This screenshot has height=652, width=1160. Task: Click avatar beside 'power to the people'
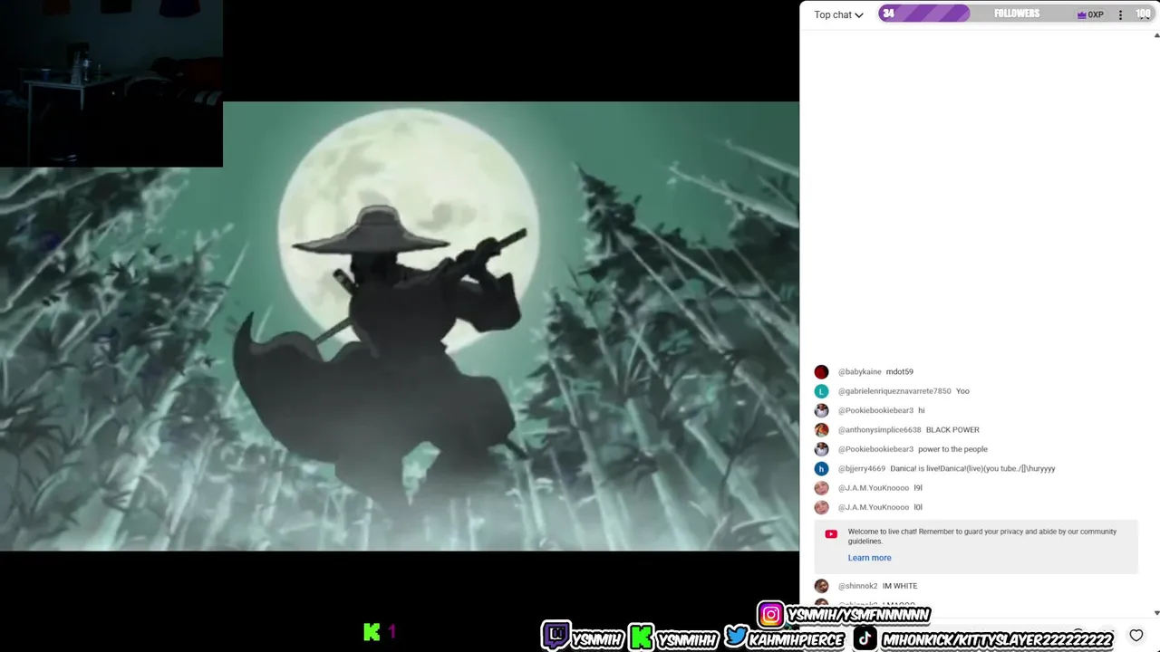point(821,449)
